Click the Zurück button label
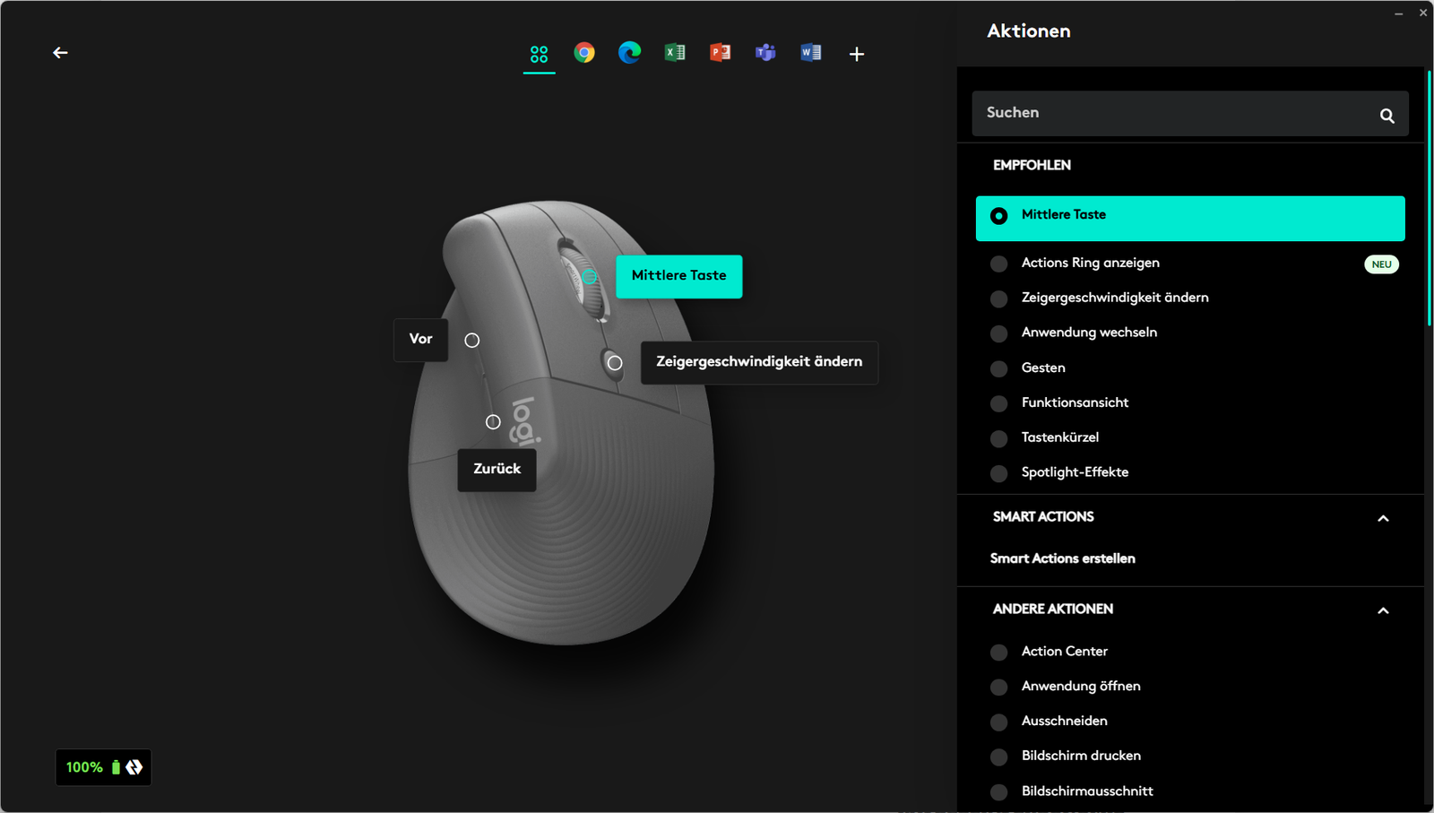 497,470
